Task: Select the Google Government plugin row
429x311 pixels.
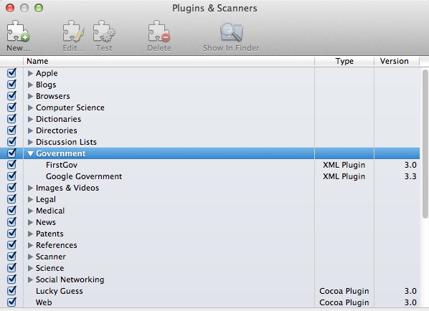Action: 210,176
